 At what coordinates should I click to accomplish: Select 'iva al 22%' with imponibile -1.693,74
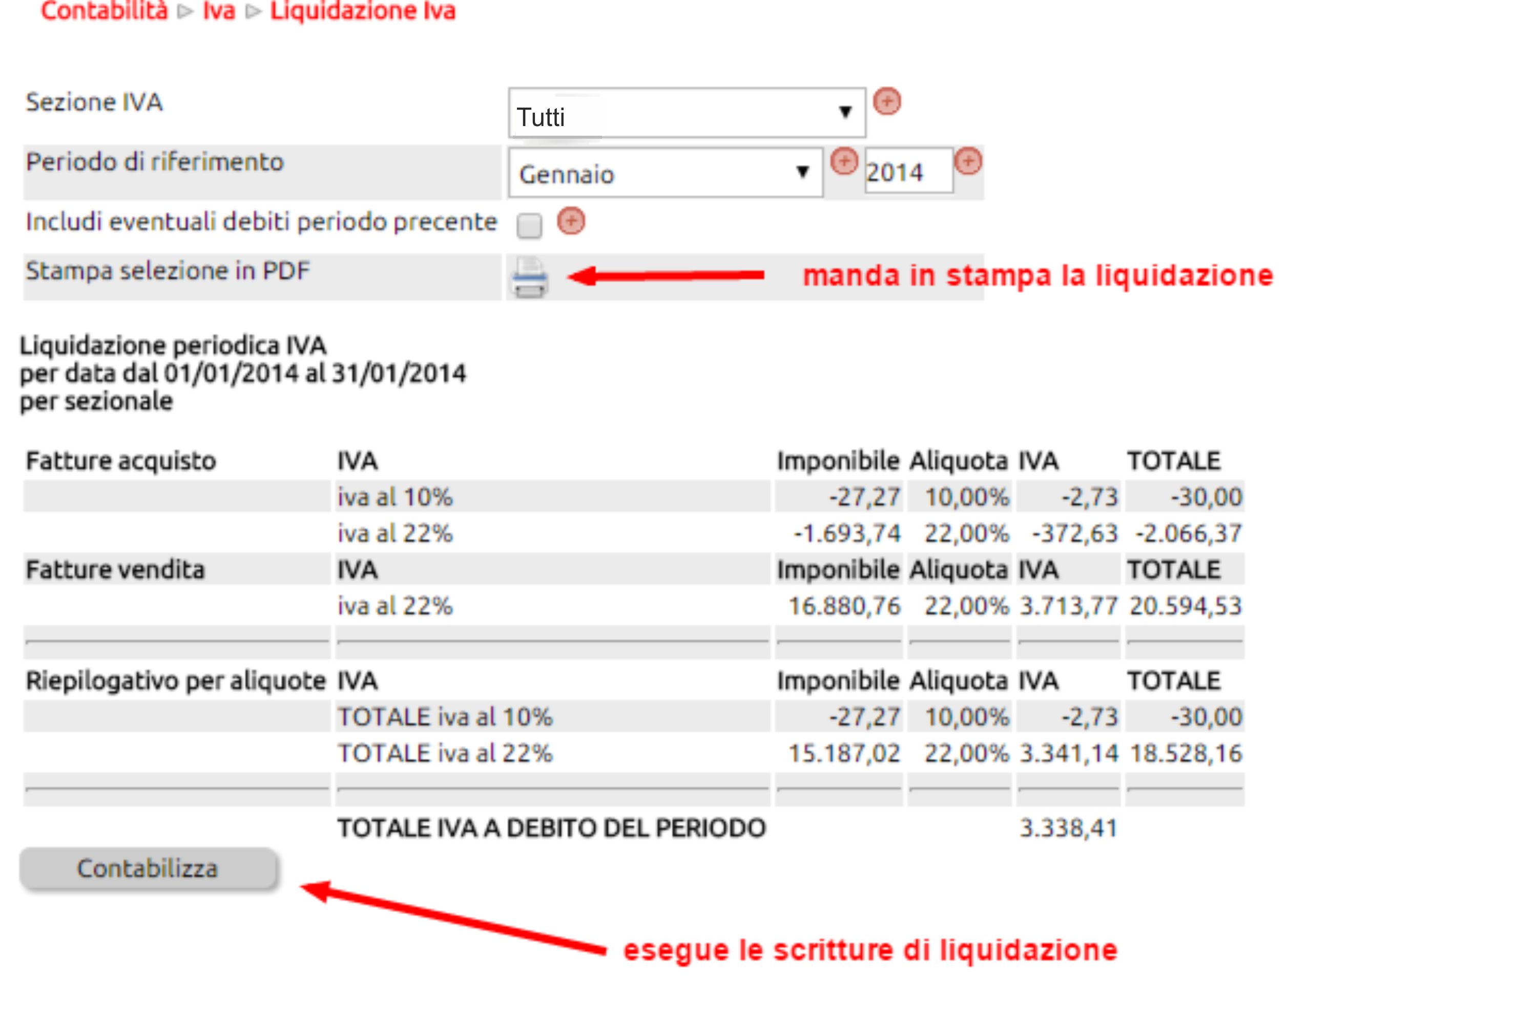tap(395, 533)
